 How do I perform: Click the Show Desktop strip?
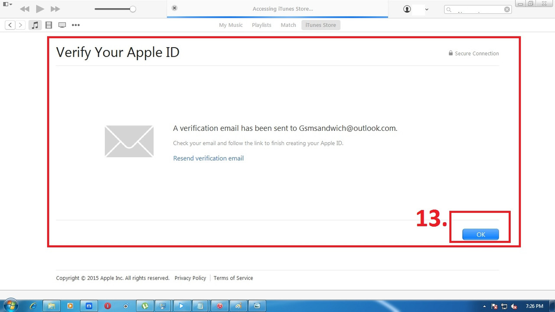(x=552, y=306)
